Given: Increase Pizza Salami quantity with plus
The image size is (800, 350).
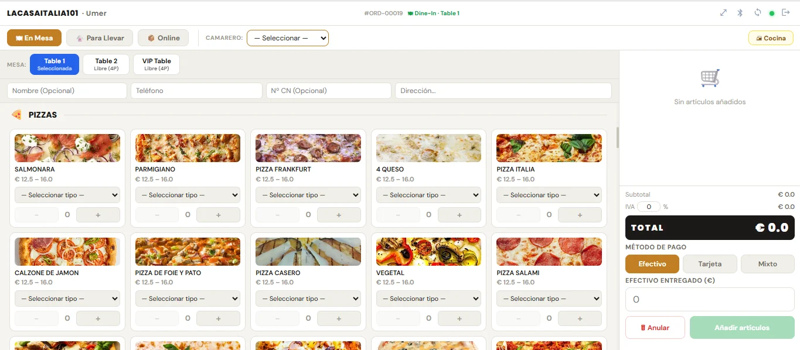Looking at the screenshot, I should (580, 318).
